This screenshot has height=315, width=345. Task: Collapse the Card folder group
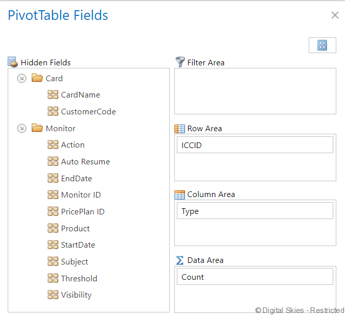[21, 78]
